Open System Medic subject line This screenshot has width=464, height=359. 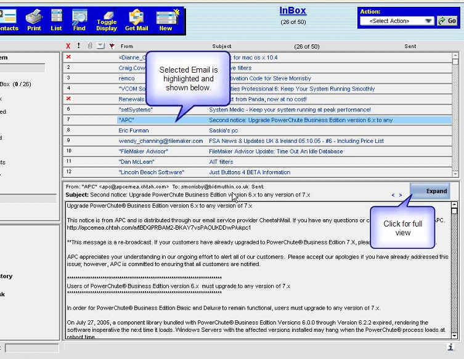(290, 110)
